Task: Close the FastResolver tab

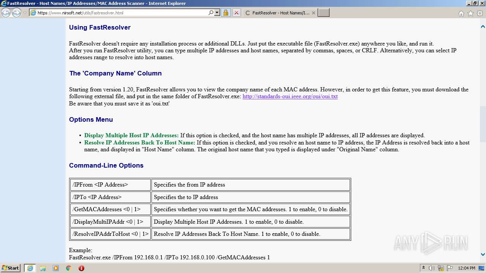Action: point(313,13)
